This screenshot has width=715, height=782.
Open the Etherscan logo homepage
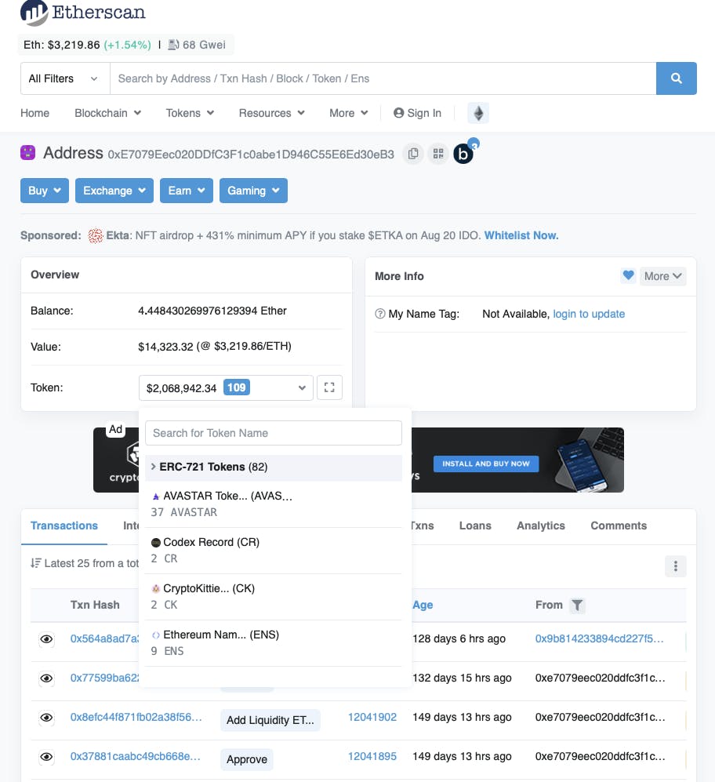pos(83,13)
